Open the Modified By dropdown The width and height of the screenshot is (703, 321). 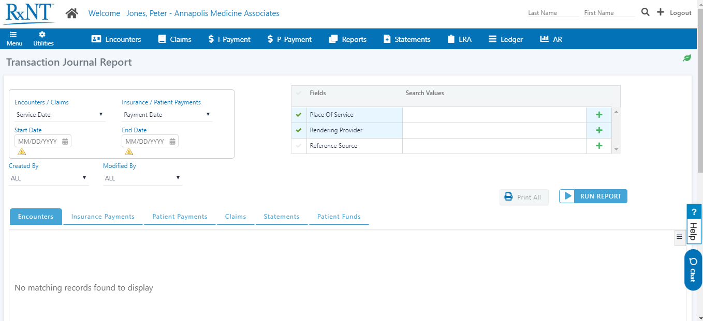pos(142,178)
